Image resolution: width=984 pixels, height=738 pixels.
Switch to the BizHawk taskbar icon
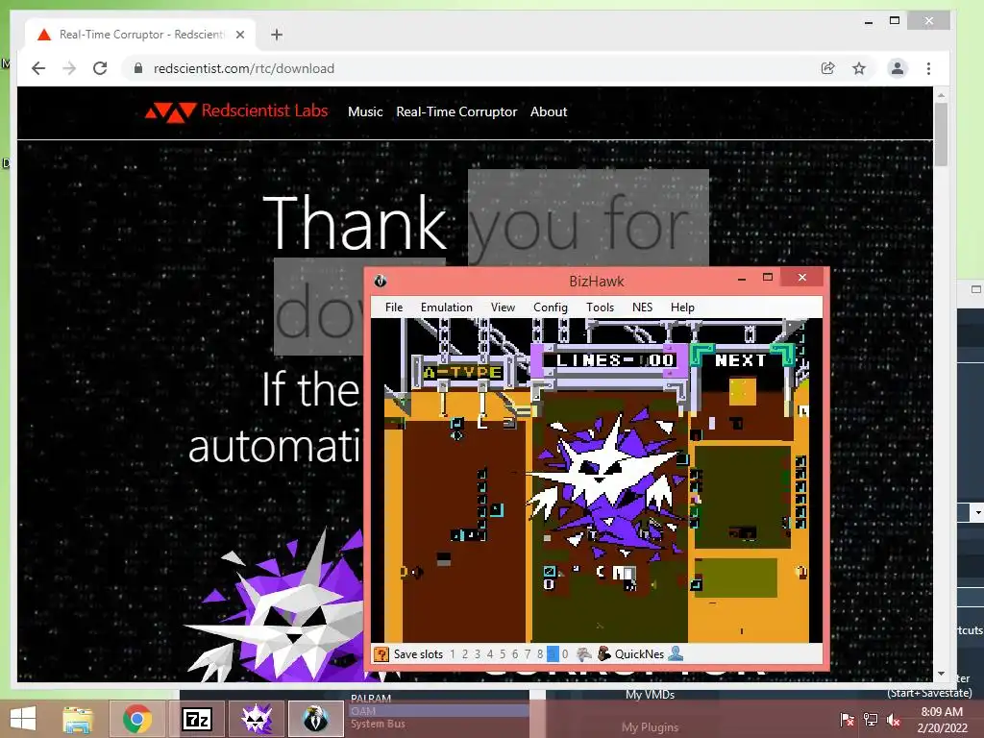click(x=315, y=719)
